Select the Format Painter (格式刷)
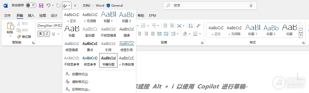The image size is (309, 93). tap(24, 37)
